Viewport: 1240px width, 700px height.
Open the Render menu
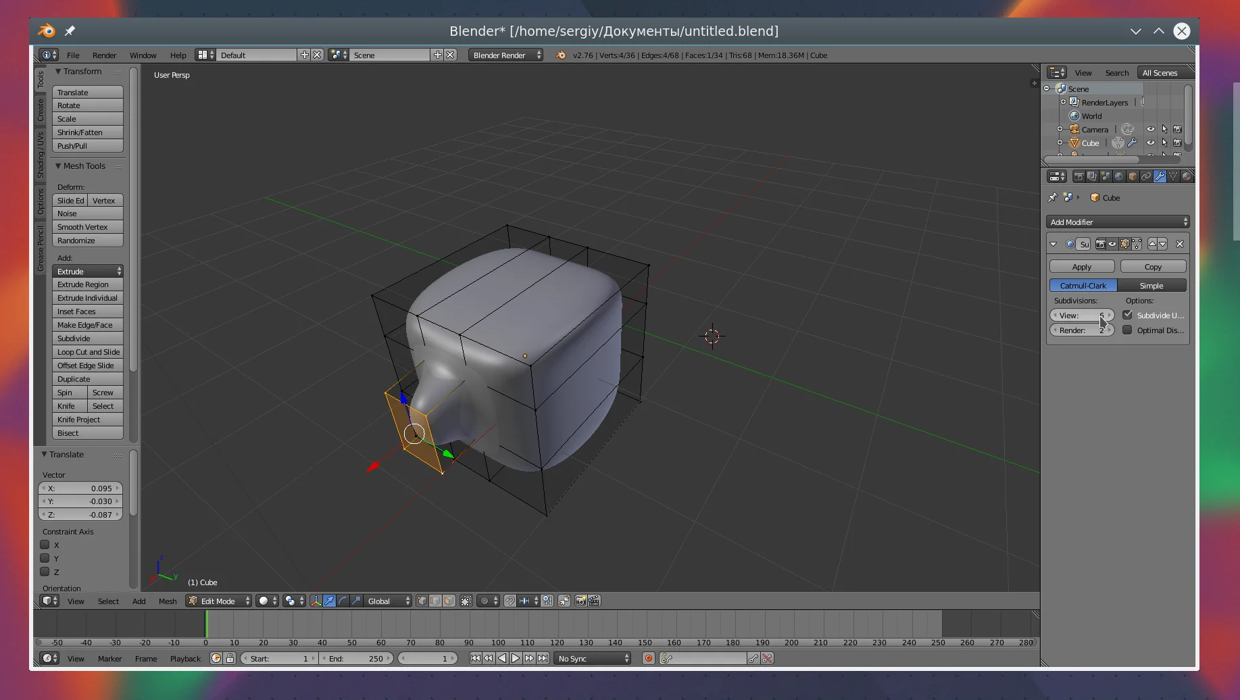click(104, 55)
